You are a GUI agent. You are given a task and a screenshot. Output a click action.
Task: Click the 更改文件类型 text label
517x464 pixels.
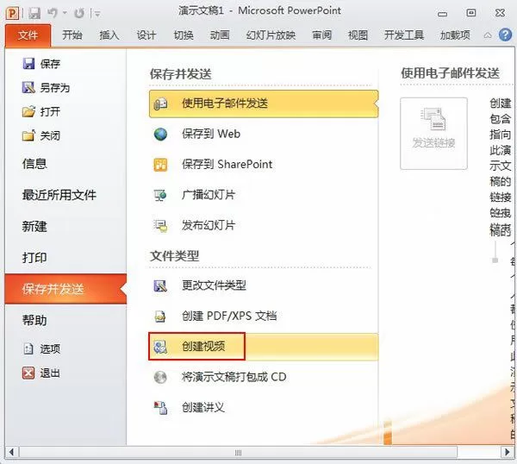(x=214, y=285)
